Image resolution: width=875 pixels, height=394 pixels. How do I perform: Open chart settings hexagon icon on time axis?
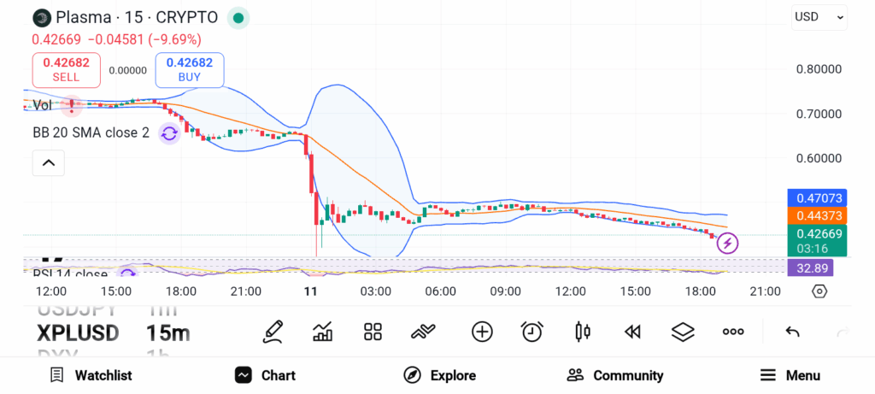coord(819,291)
